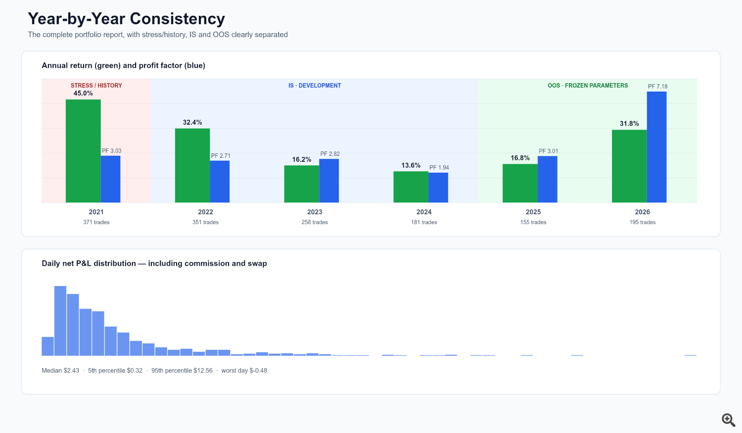Click the 2026 blue PF 7.18 bar
Image resolution: width=742 pixels, height=433 pixels.
[x=656, y=147]
